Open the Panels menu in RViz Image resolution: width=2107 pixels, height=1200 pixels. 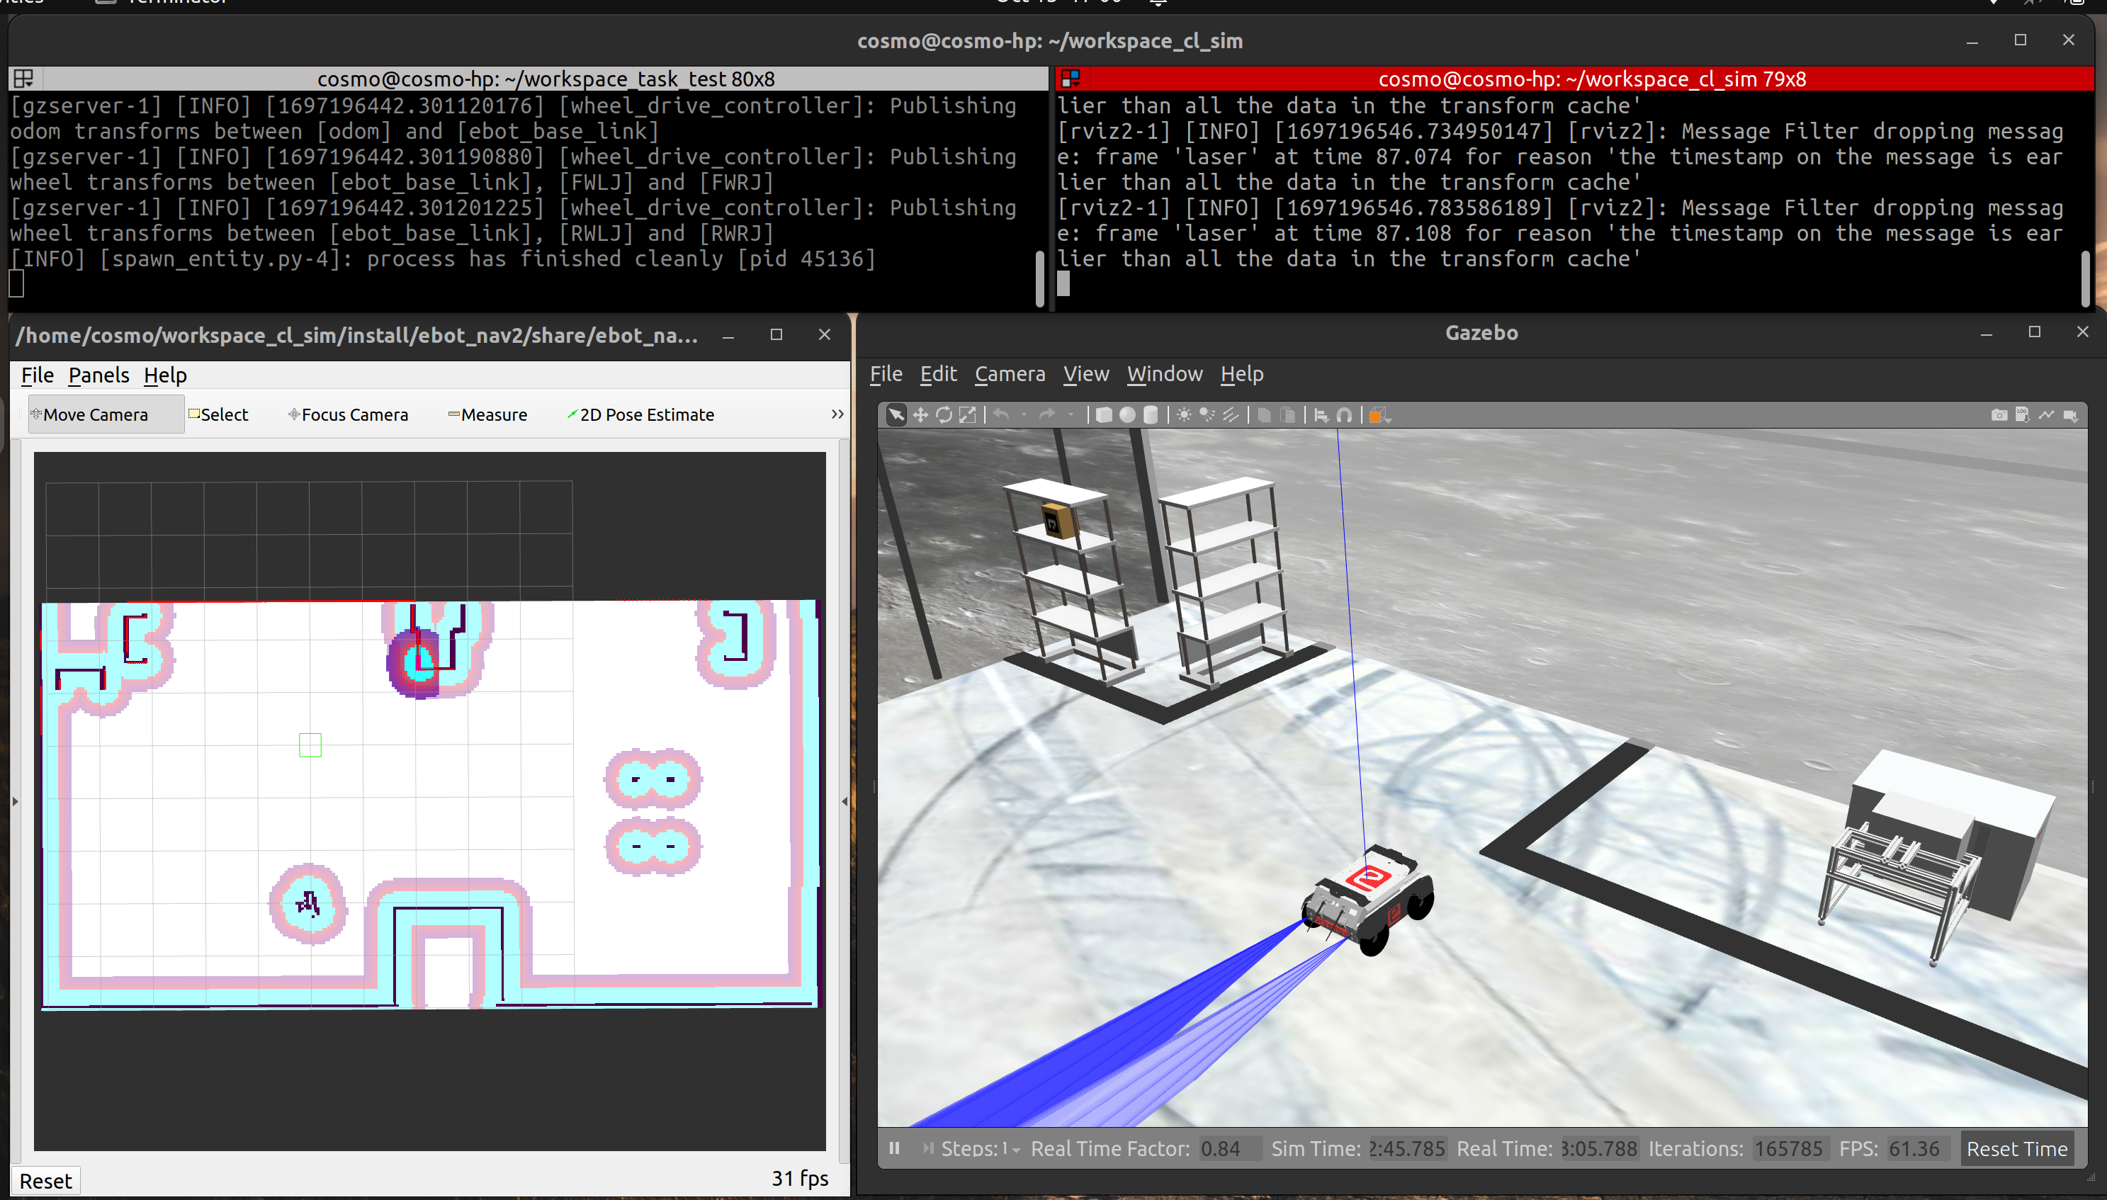[x=98, y=375]
